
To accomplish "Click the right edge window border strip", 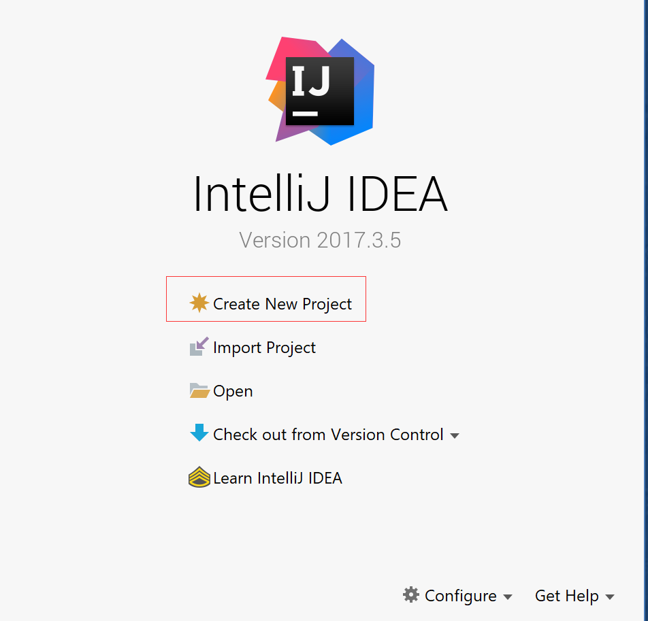I will [646, 310].
